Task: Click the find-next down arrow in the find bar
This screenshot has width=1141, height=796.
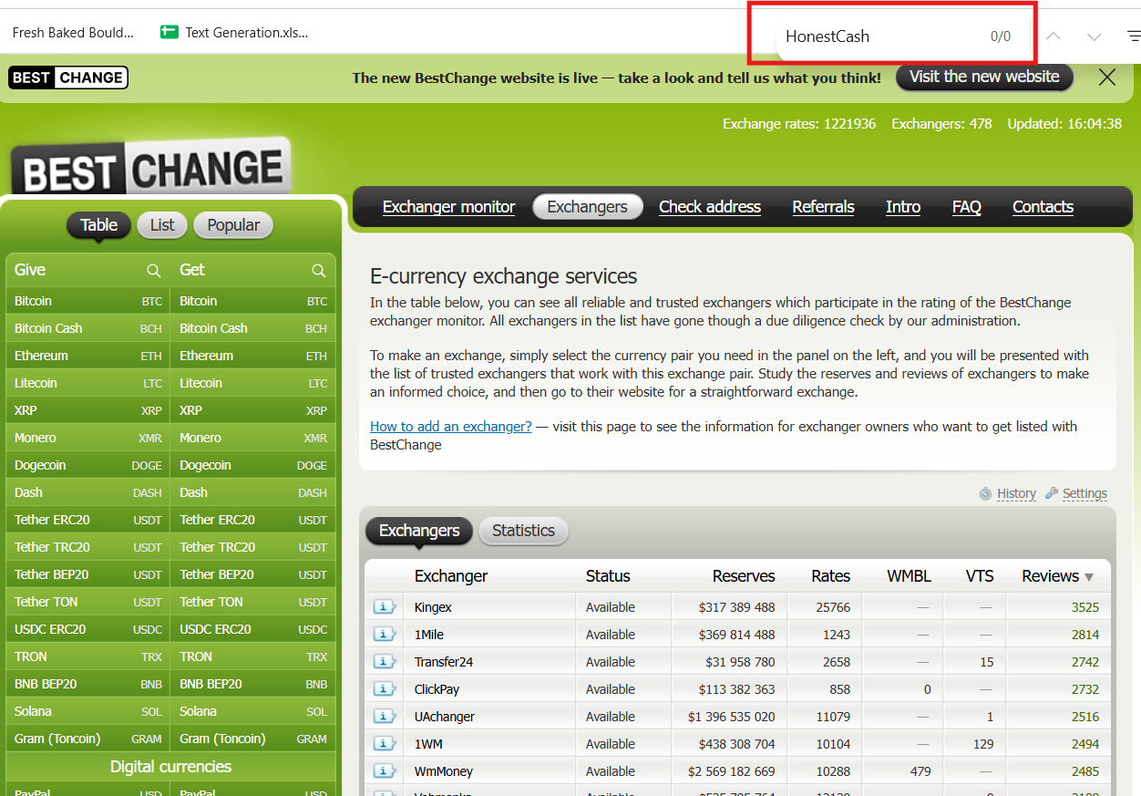Action: [x=1095, y=36]
